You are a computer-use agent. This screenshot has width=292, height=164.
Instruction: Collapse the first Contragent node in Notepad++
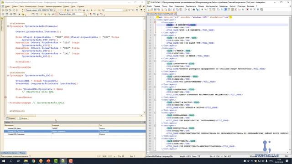click(x=155, y=22)
